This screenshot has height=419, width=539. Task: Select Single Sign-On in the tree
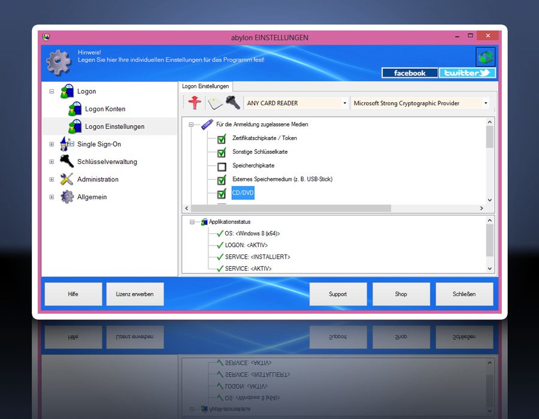pyautogui.click(x=99, y=144)
